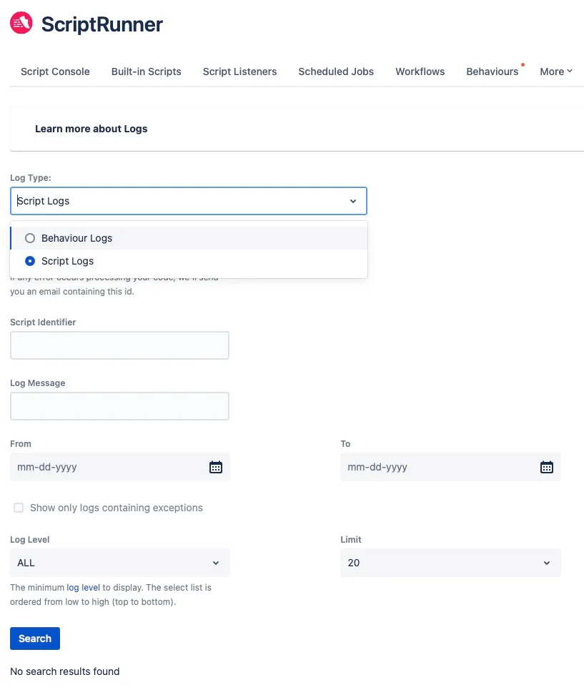Click the No search results found text
Viewport: 584px width, 690px height.
64,671
